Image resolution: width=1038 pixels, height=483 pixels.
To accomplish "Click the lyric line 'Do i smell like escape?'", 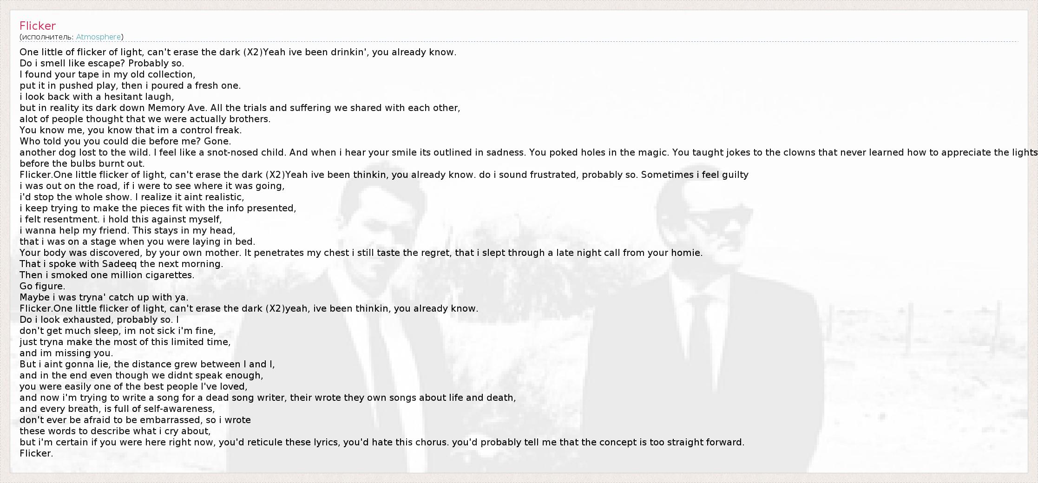I will pos(102,63).
